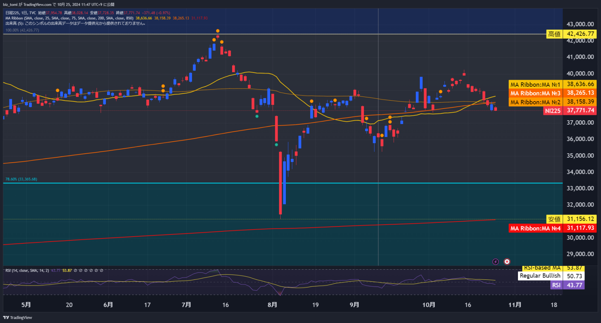The width and height of the screenshot is (601, 323).
Task: Click the teal marker below the early August red candle
Action: (276, 145)
